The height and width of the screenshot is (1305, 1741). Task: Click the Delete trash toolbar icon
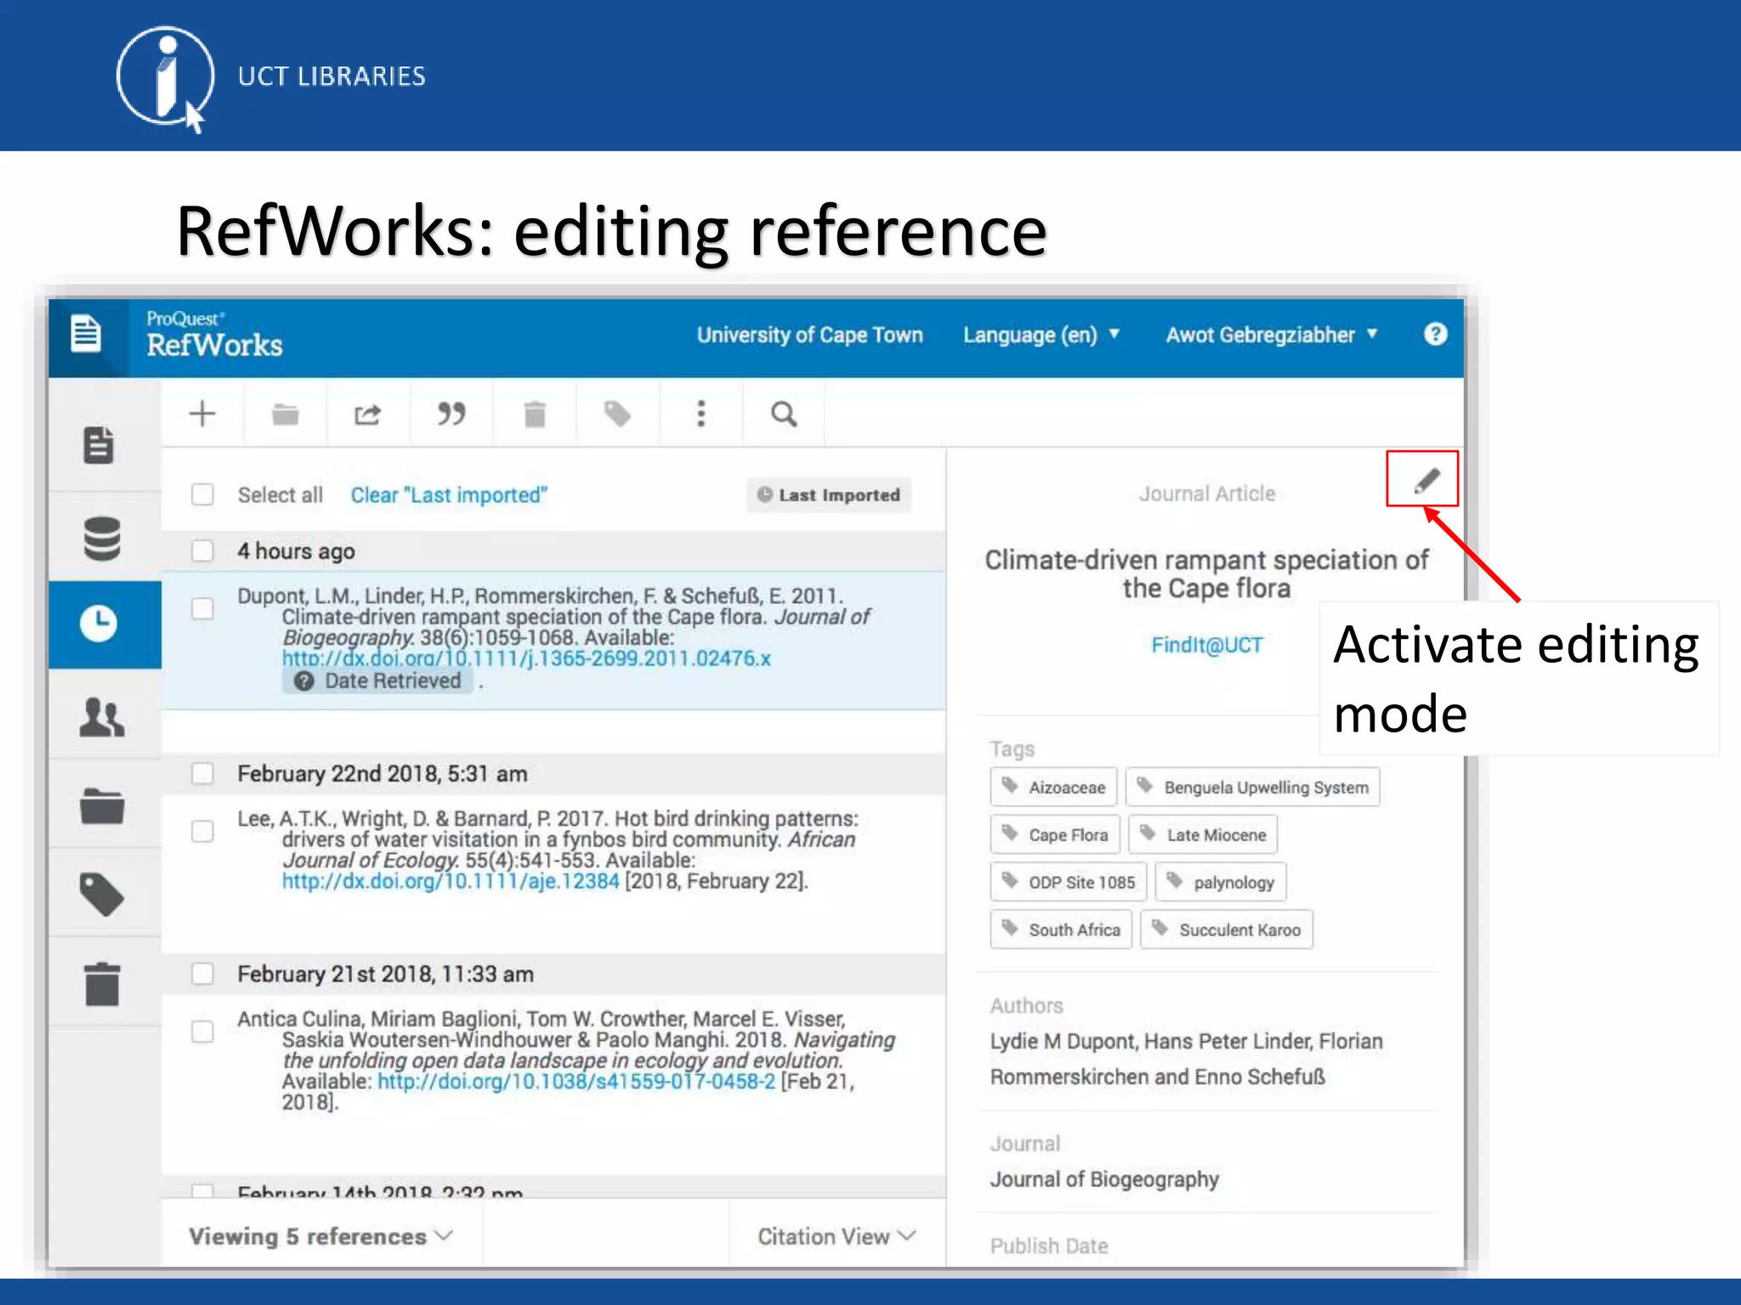[535, 414]
